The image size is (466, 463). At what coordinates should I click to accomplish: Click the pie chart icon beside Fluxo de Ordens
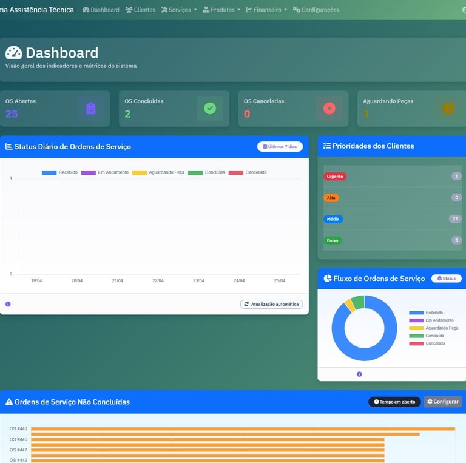[327, 278]
